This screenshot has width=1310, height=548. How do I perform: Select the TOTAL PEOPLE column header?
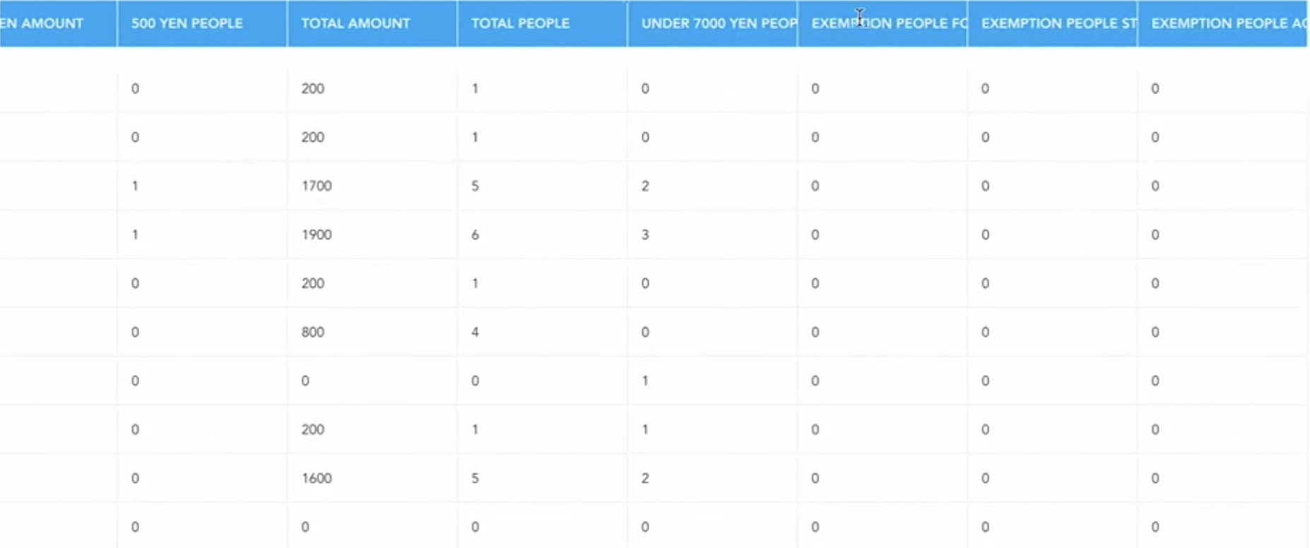520,23
